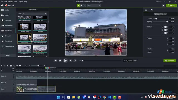This screenshot has height=100, width=178.
Task: Start a new recording with Record
Action: click(x=9, y=5)
